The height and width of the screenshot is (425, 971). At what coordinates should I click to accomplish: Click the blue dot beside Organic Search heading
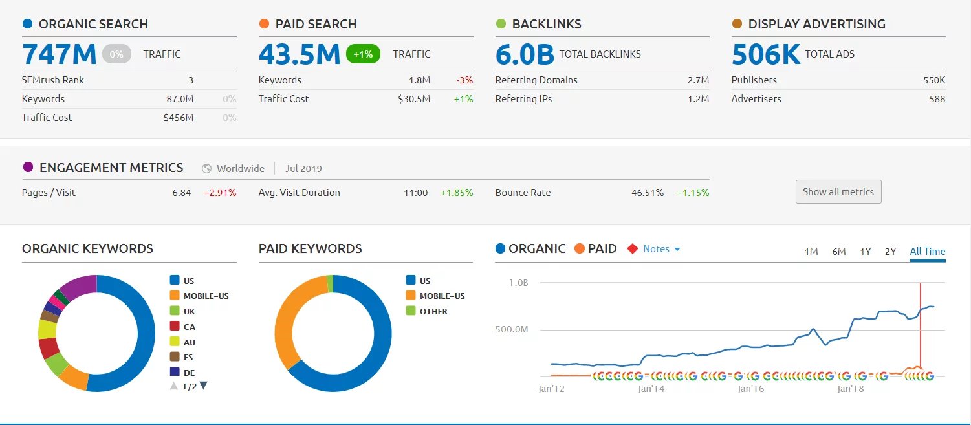point(27,24)
